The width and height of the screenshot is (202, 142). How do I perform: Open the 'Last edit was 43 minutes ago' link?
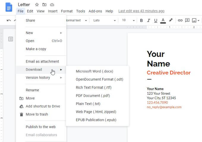[141, 11]
